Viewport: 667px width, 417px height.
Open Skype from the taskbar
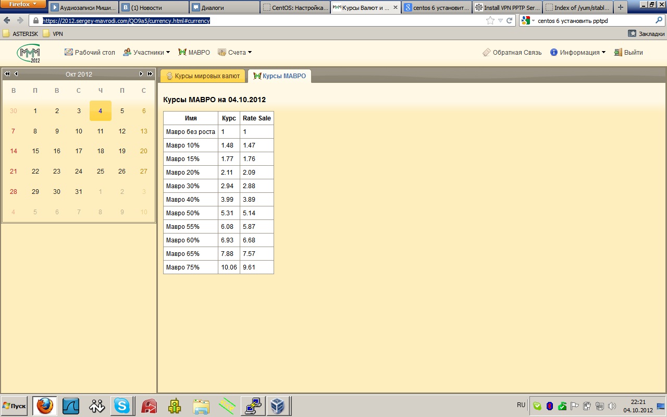tap(122, 406)
